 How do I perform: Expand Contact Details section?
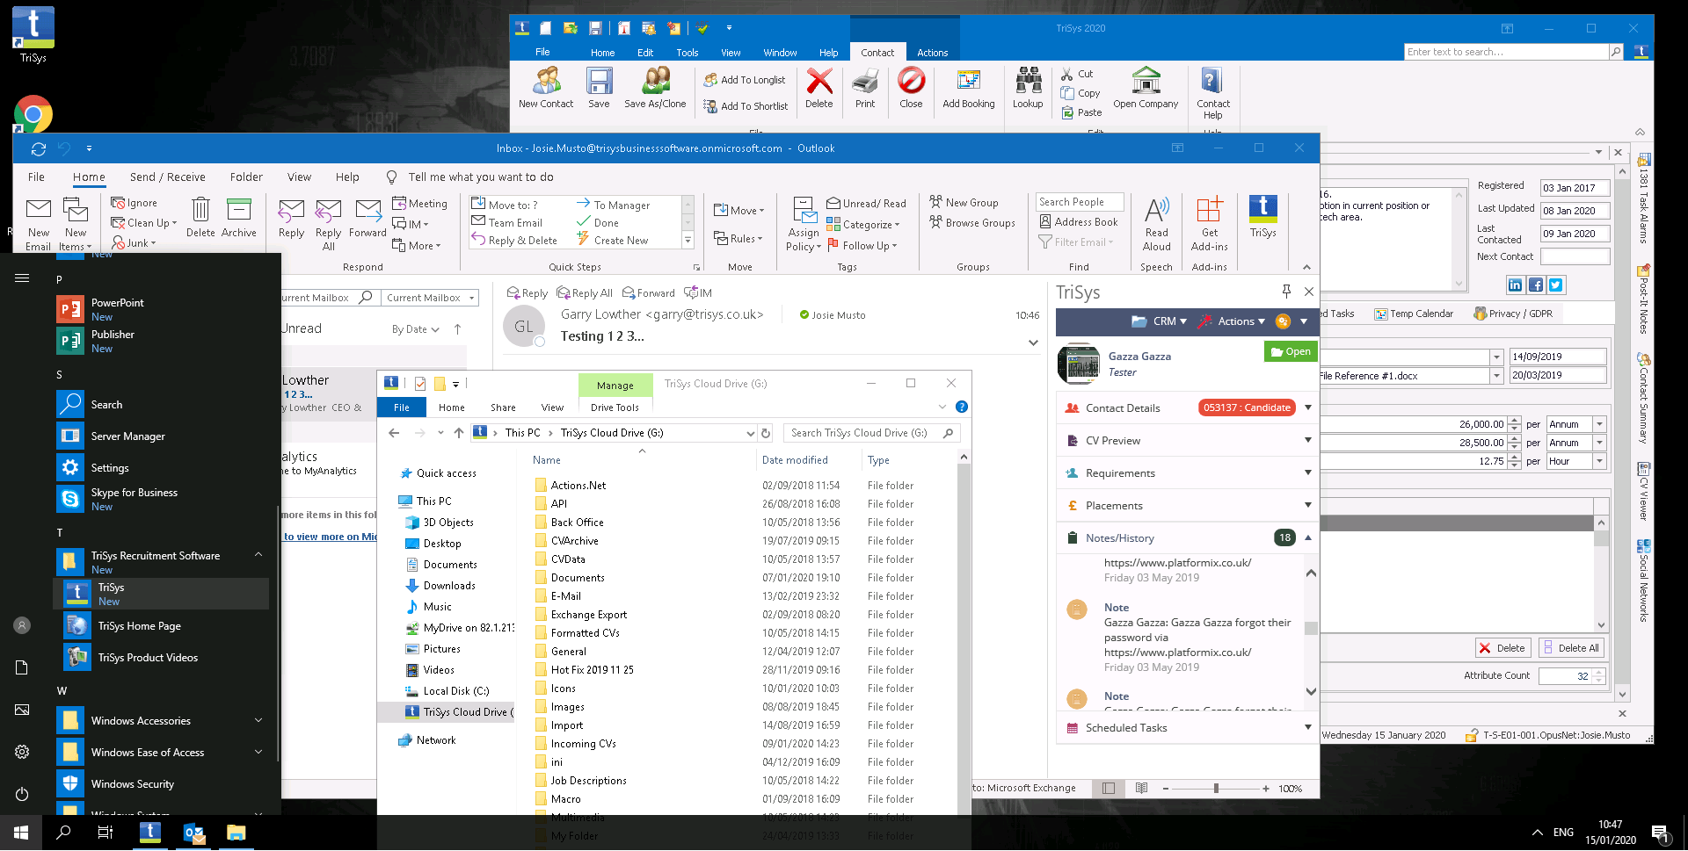point(1307,407)
